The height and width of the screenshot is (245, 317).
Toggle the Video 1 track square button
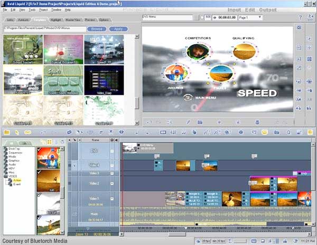(x=112, y=199)
